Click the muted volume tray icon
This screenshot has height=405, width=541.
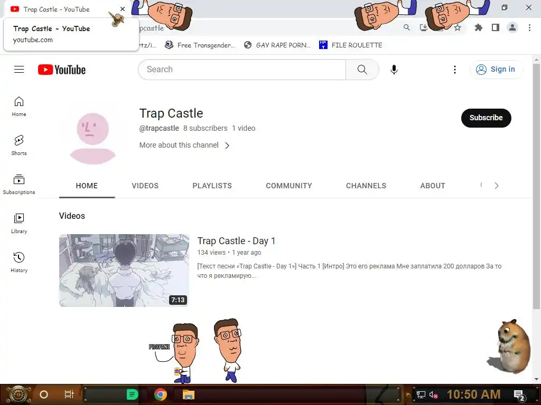coord(433,394)
